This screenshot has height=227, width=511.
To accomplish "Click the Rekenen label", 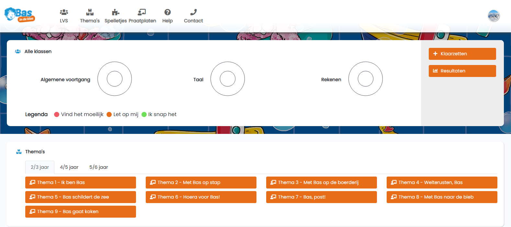I will (331, 80).
